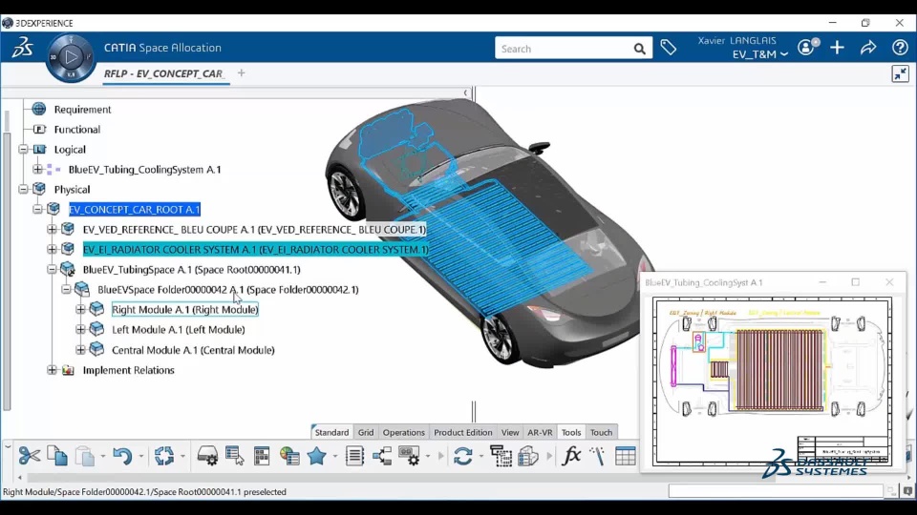Expand the Left Module A.1 node
The width and height of the screenshot is (917, 515).
(x=80, y=329)
